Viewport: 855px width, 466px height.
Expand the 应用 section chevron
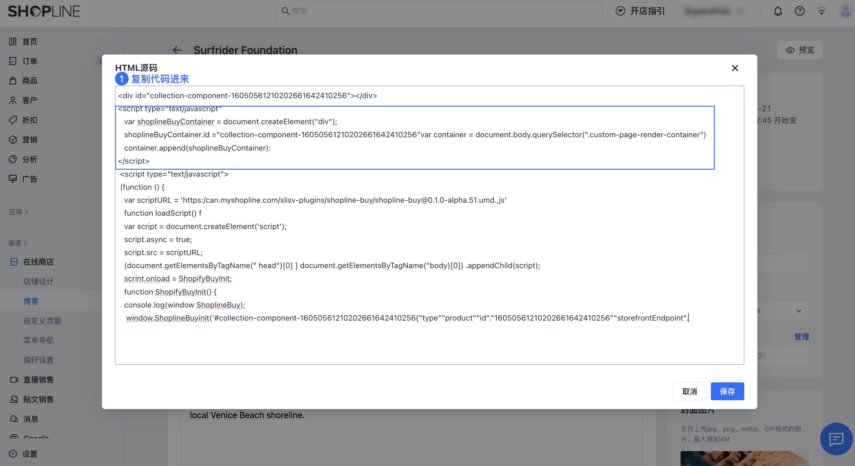[x=27, y=212]
